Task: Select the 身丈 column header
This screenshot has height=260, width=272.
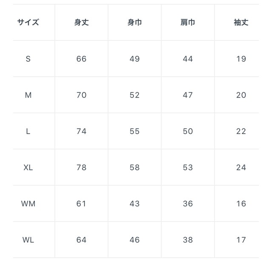Action: 81,23
